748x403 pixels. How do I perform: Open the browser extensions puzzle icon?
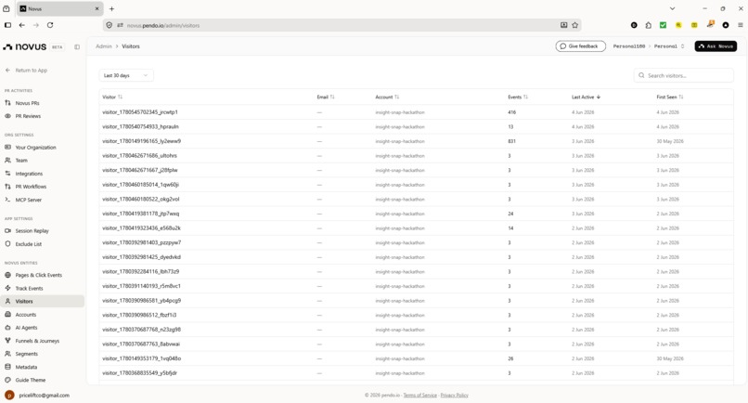click(x=648, y=25)
